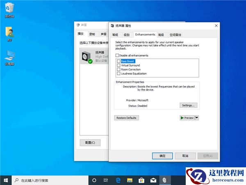Image resolution: width=246 pixels, height=185 pixels.
Task: Open the XU user folder icon
Action: (9, 34)
